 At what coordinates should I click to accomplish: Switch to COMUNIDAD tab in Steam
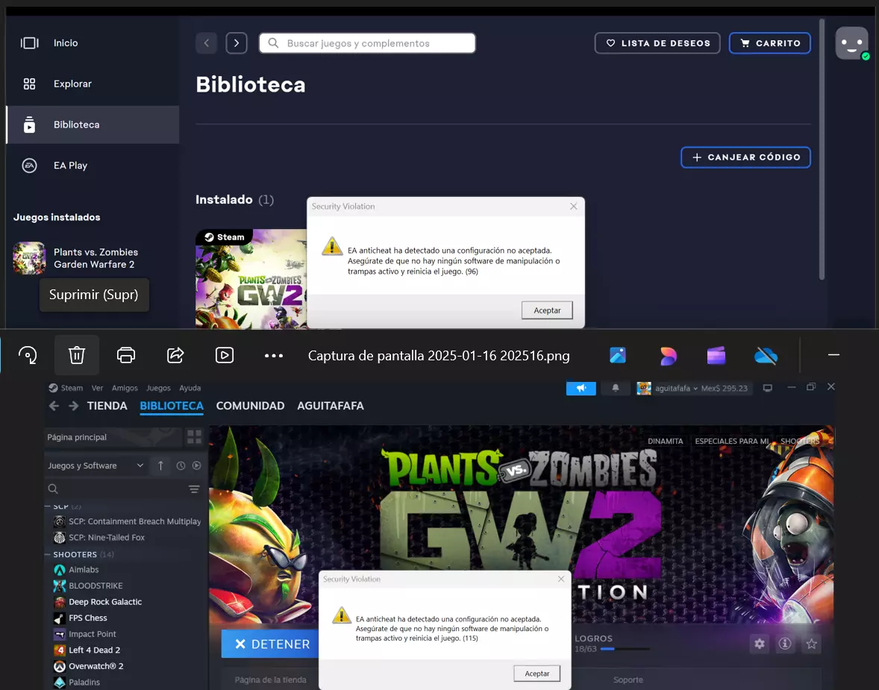pyautogui.click(x=250, y=406)
